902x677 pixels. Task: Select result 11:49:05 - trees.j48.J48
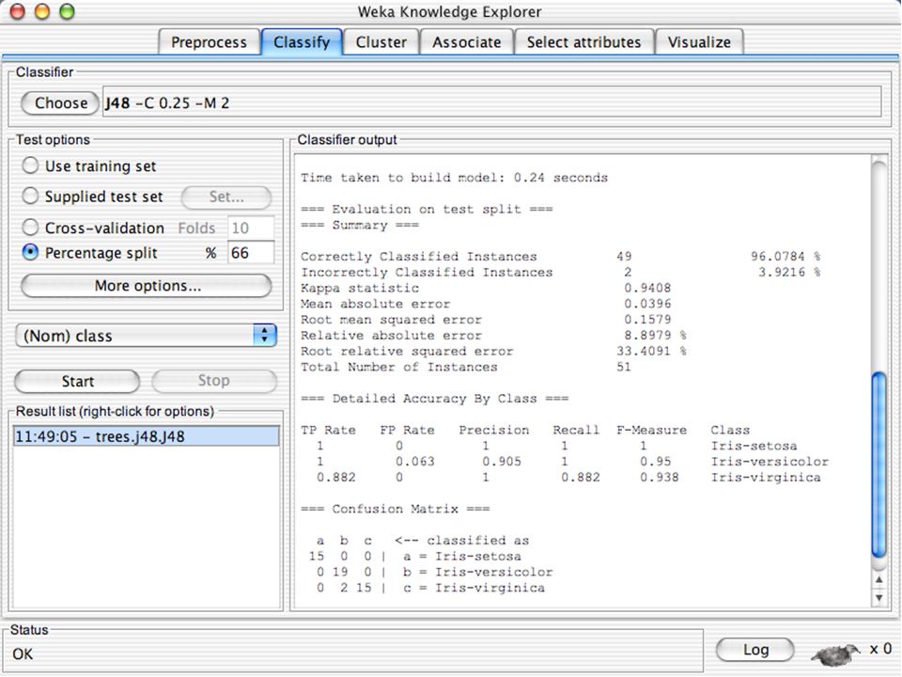(147, 436)
